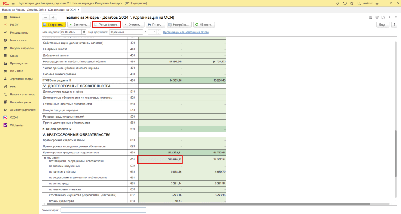Select cell 14 509,66 in row 490

[x=160, y=80]
